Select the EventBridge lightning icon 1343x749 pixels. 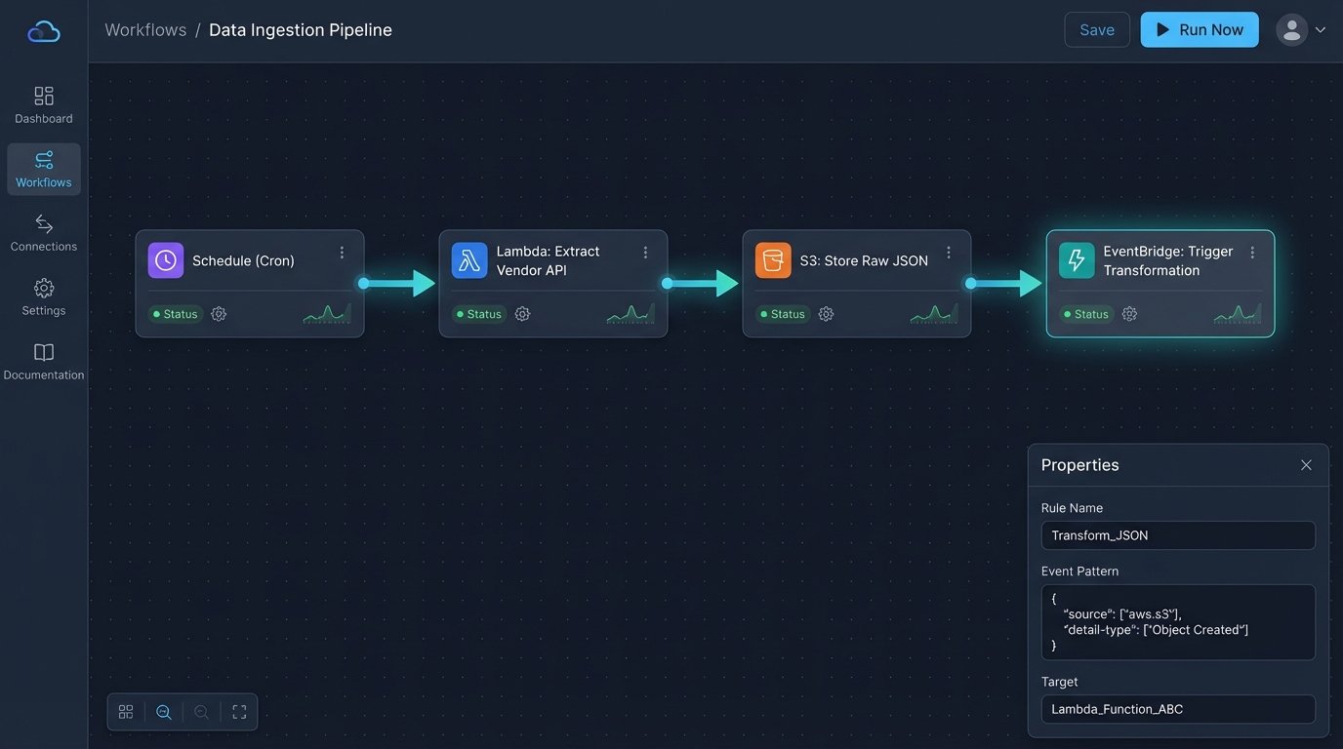click(1077, 260)
